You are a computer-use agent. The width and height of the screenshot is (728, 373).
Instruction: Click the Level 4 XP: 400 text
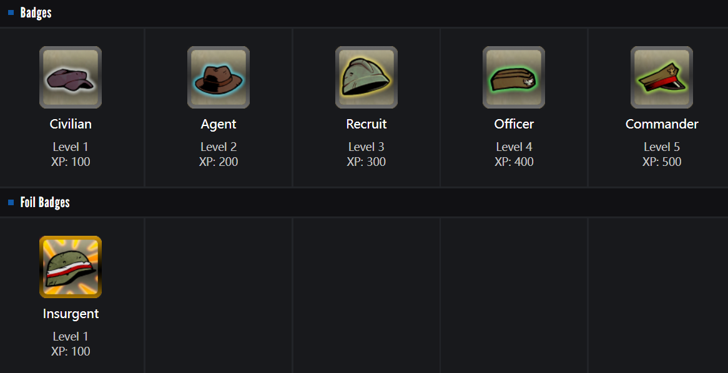point(514,154)
